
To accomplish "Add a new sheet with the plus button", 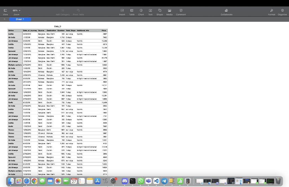I will (x=4, y=19).
